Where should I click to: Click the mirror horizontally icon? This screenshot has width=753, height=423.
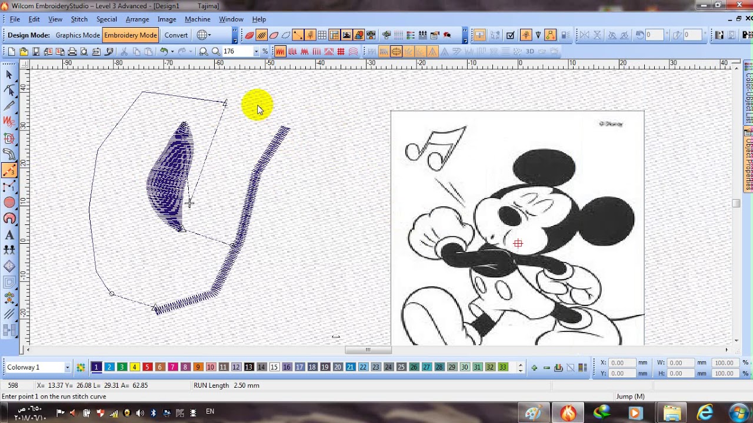click(584, 35)
